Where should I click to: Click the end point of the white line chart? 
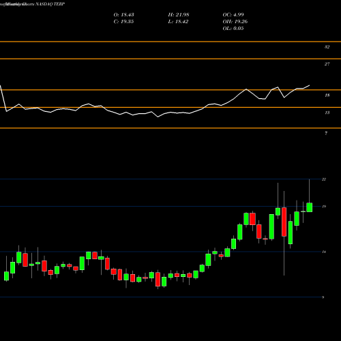[310, 85]
